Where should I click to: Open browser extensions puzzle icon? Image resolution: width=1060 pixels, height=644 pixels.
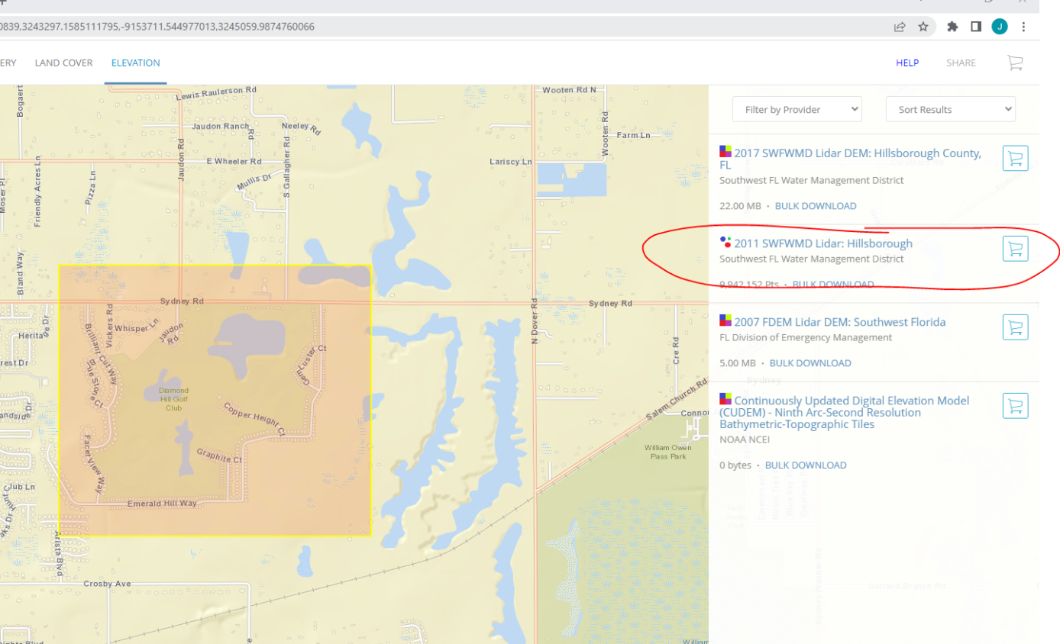click(x=952, y=27)
